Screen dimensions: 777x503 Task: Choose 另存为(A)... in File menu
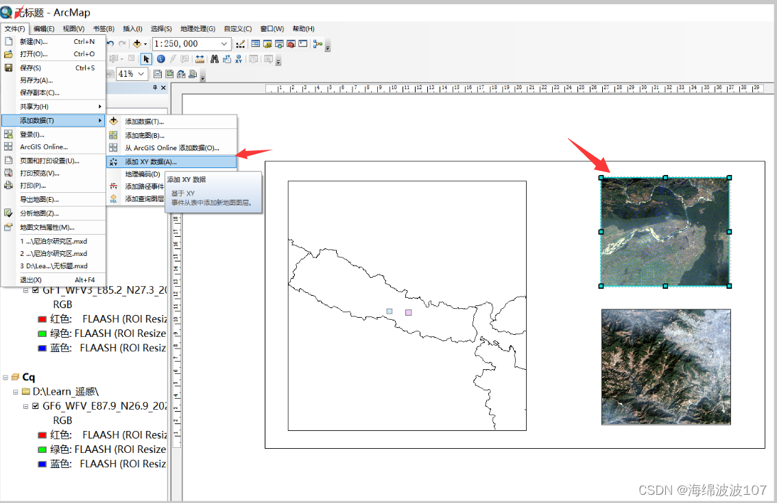click(53, 80)
